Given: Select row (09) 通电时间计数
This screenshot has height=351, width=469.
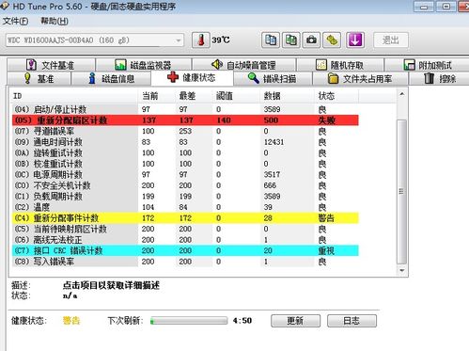Looking at the screenshot, I should [185, 142].
